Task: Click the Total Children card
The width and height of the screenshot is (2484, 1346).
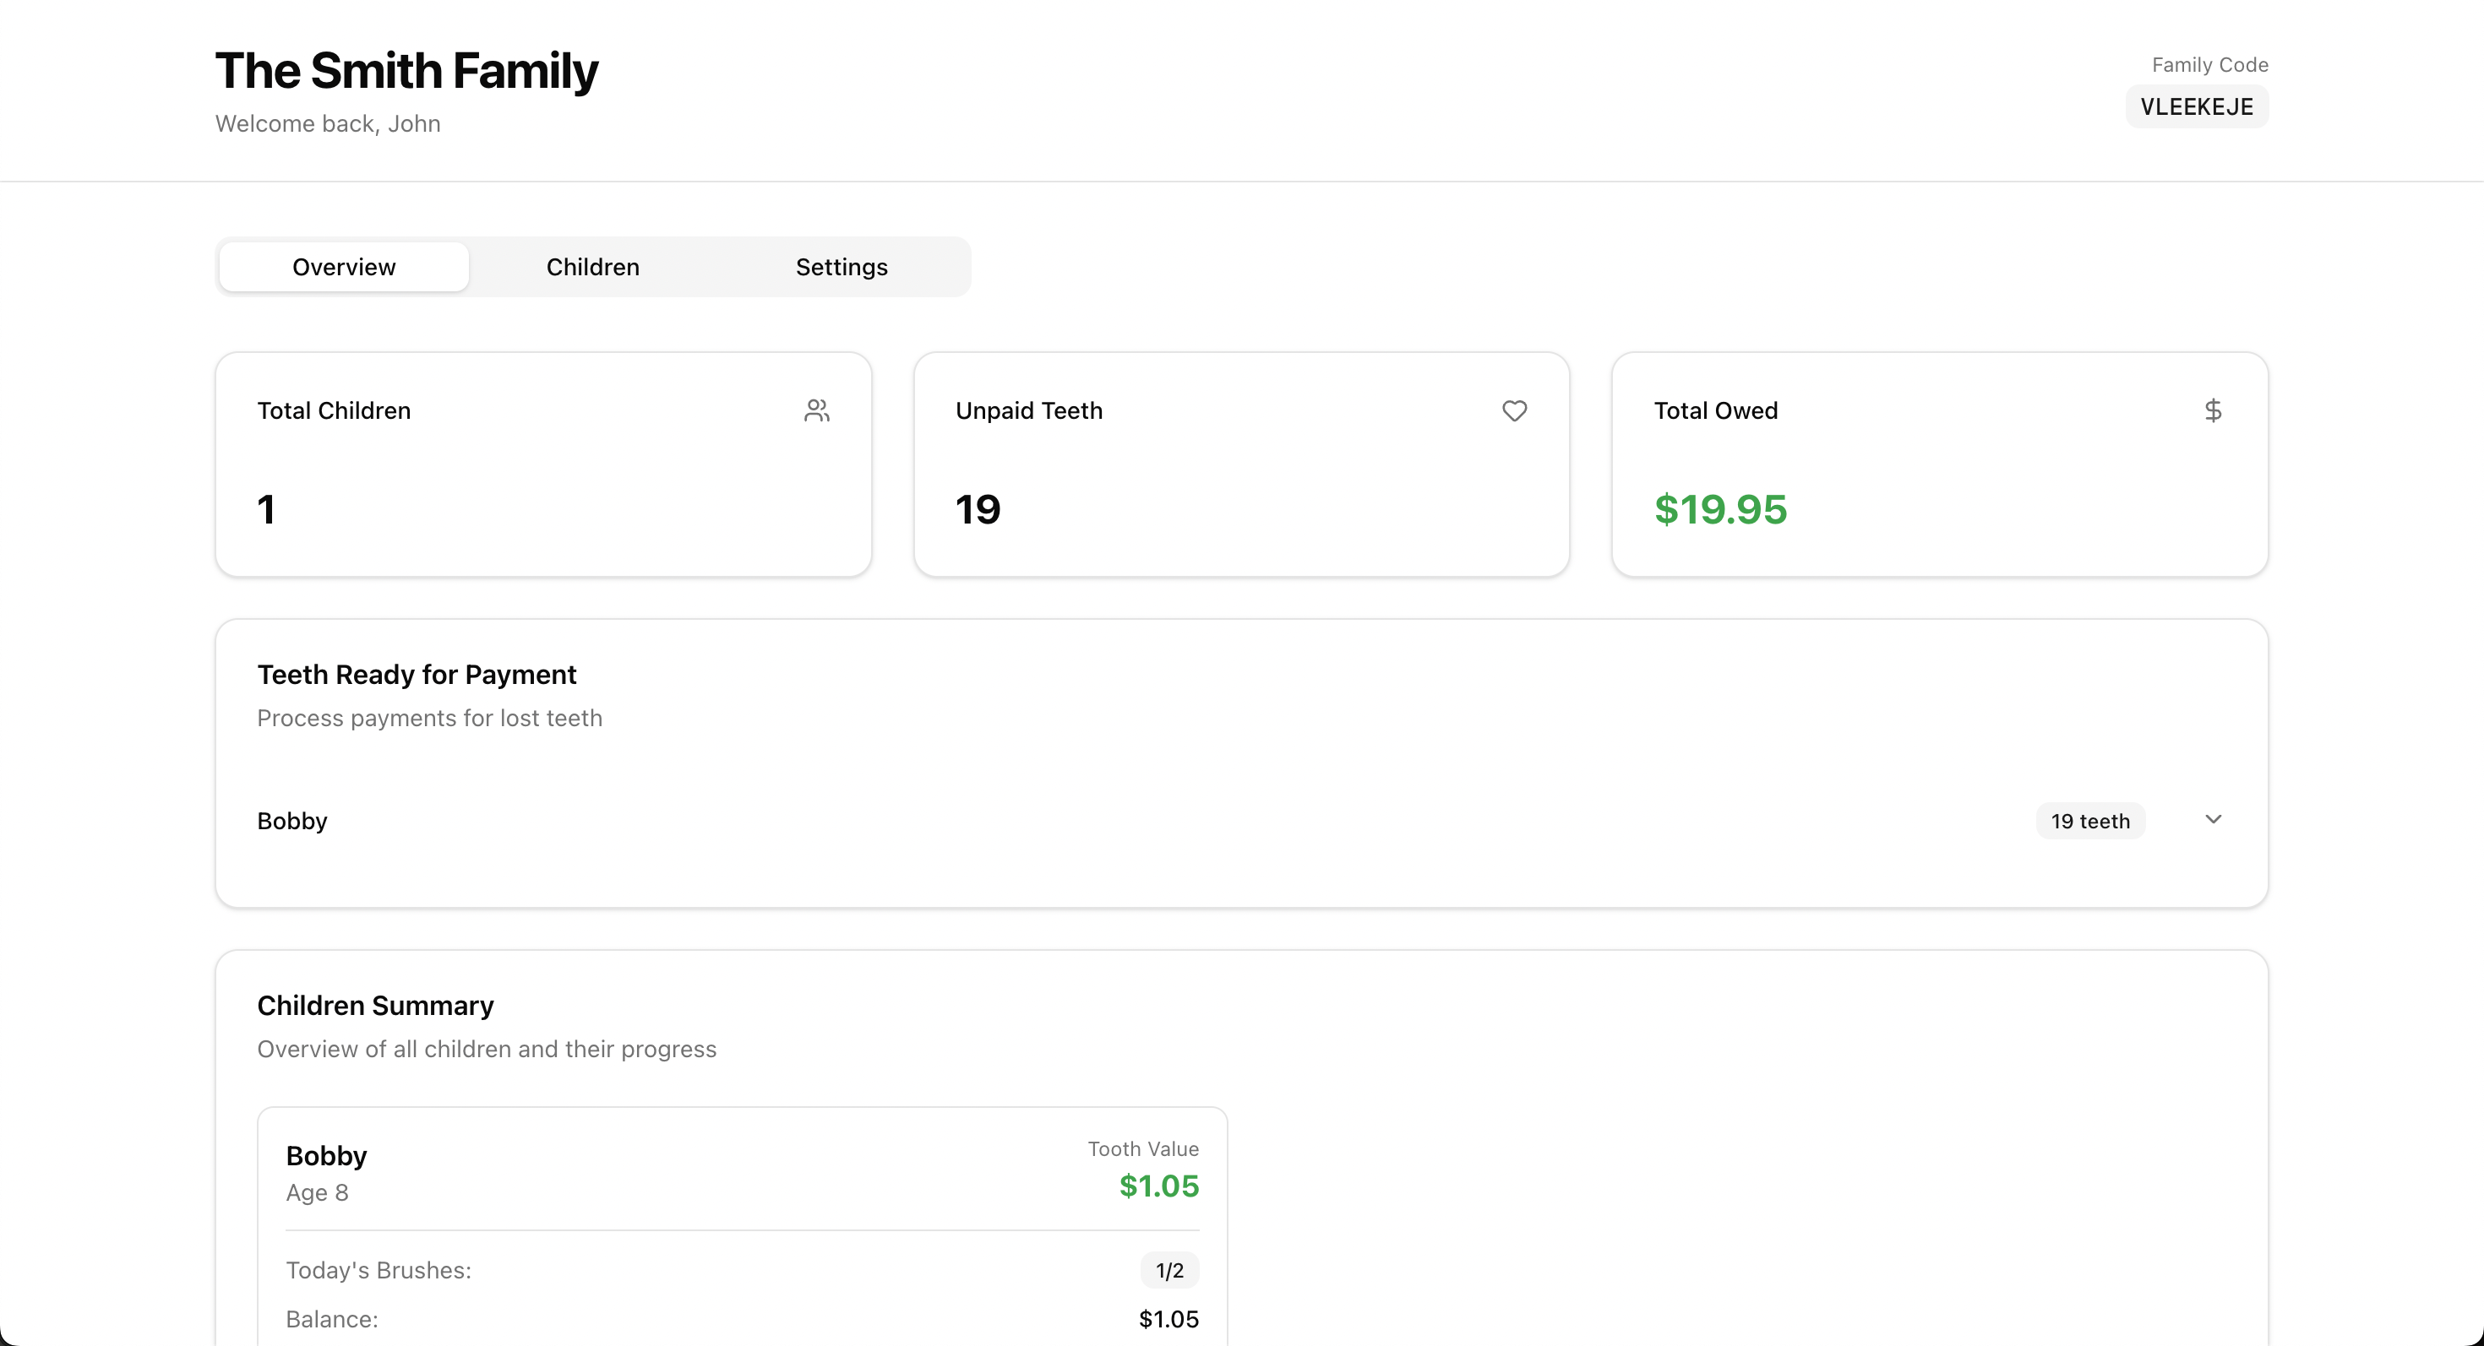Action: click(543, 464)
